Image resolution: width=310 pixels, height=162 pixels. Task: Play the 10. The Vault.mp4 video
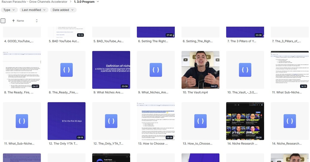[201, 70]
